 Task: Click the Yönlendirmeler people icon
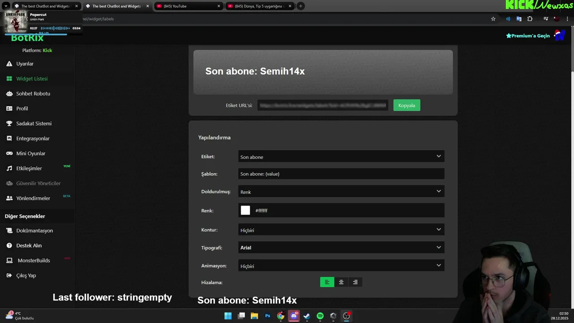point(9,198)
